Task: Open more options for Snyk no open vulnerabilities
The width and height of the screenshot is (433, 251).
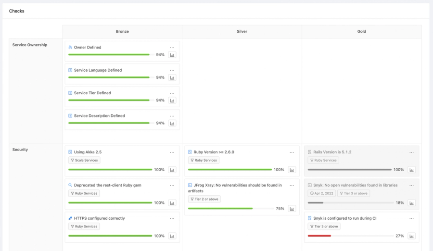Action: tap(411, 186)
